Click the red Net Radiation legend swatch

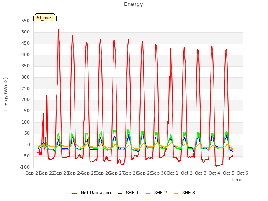pyautogui.click(x=75, y=193)
